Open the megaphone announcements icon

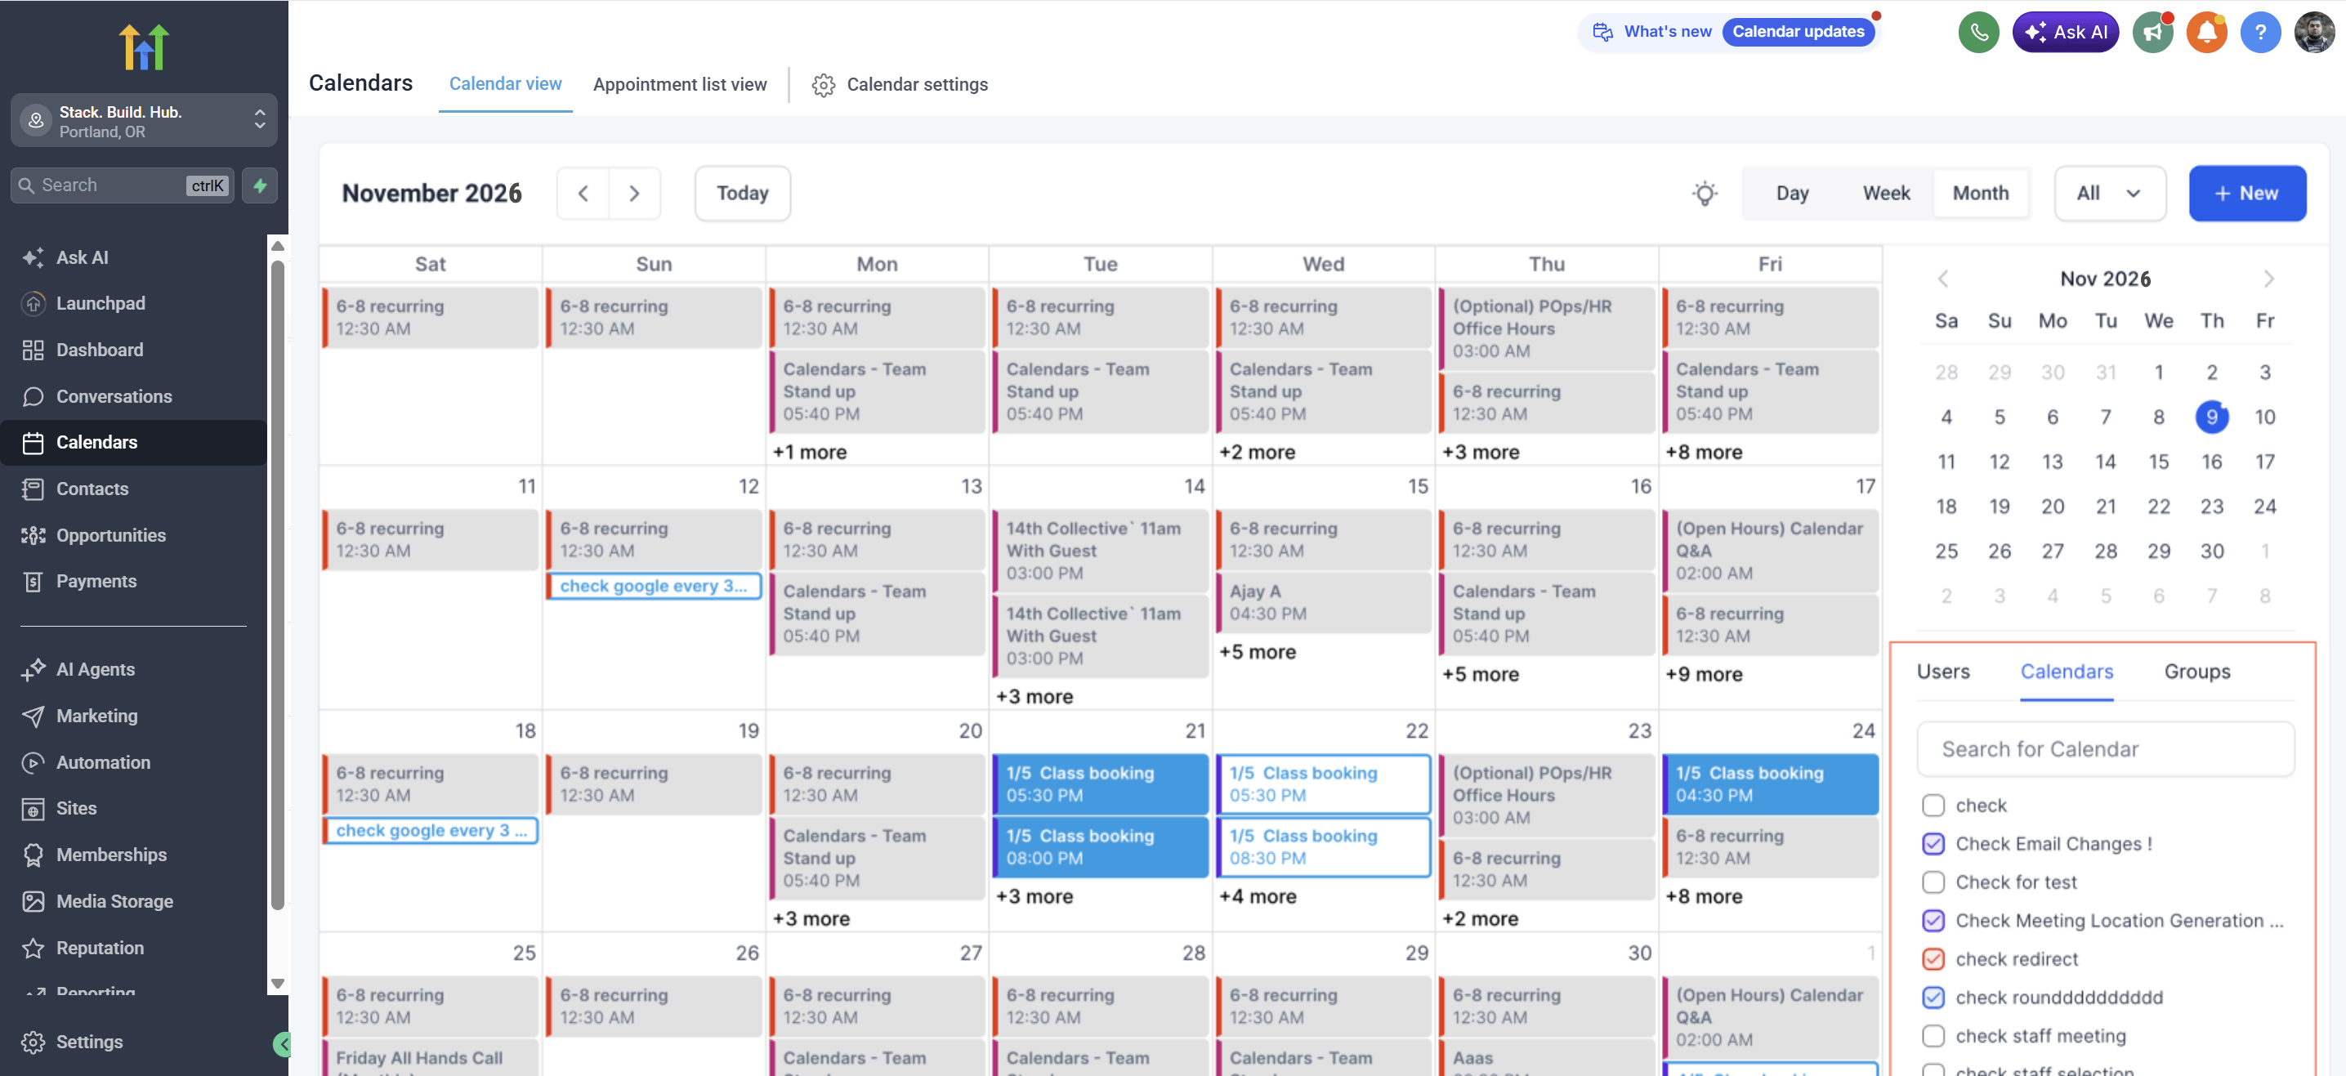coord(2152,32)
